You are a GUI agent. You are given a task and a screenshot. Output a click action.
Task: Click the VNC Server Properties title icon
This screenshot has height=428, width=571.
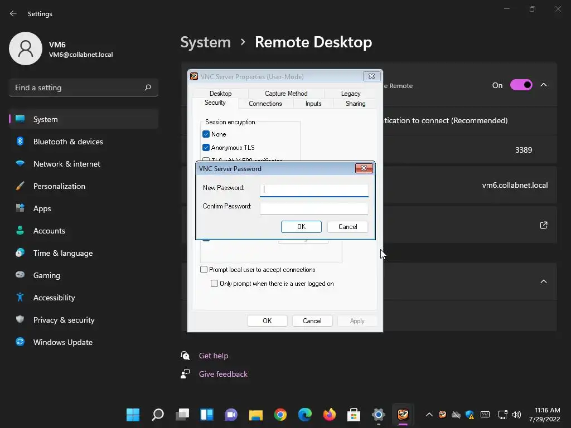pyautogui.click(x=194, y=76)
